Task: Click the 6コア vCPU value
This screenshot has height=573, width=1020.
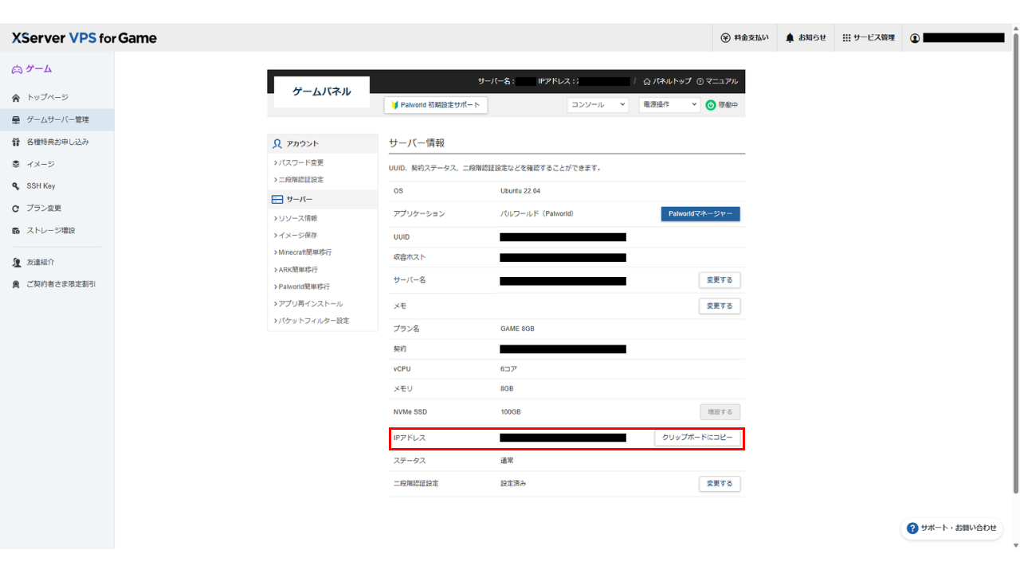Action: tap(509, 369)
